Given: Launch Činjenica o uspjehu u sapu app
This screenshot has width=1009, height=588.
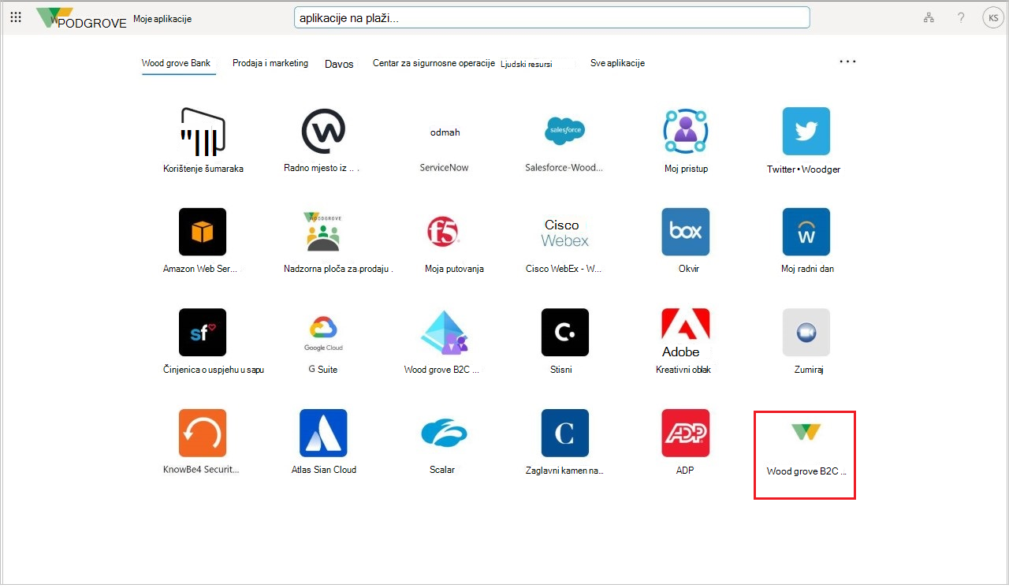Looking at the screenshot, I should pyautogui.click(x=203, y=332).
